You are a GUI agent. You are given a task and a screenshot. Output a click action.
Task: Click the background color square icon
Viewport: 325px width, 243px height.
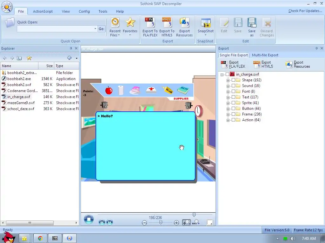point(209,222)
